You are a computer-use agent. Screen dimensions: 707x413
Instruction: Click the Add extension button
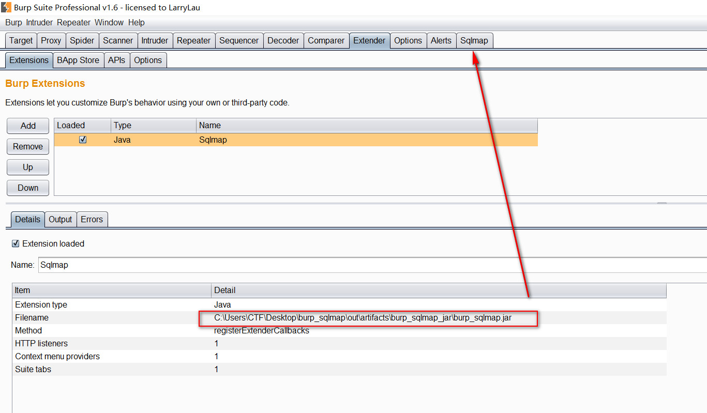coord(28,126)
